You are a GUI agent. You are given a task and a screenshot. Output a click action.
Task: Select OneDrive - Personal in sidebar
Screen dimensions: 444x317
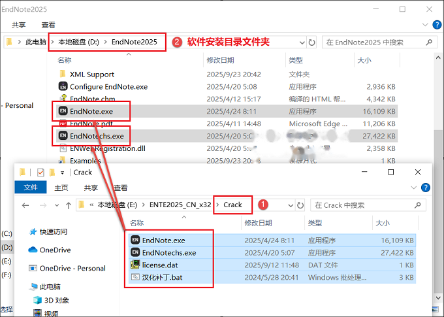(x=72, y=268)
